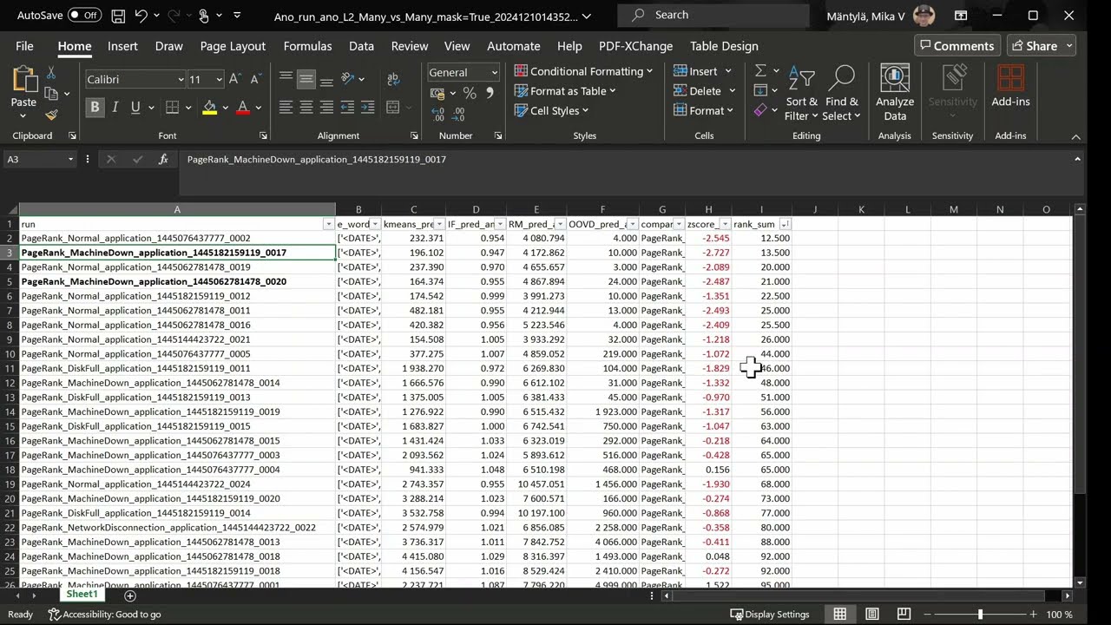Image resolution: width=1111 pixels, height=625 pixels.
Task: Switch to Page Break Preview icon
Action: (x=904, y=614)
